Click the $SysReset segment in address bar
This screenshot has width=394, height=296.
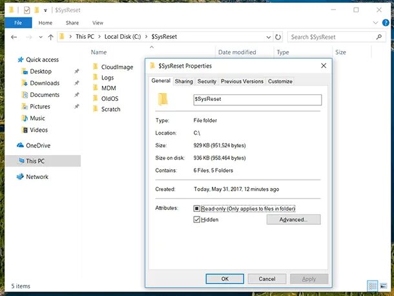tap(164, 37)
